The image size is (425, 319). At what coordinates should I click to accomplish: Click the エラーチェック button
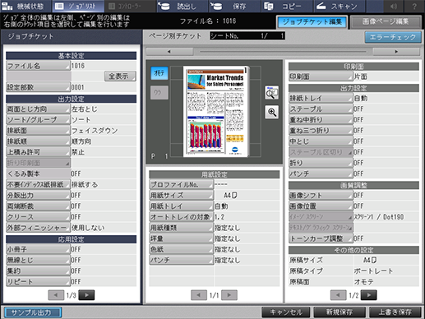393,37
